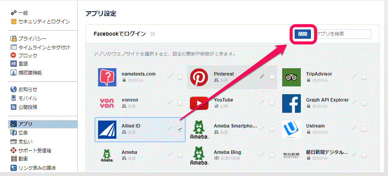Click the nametests.com app name
This screenshot has width=388, height=176.
139,74
